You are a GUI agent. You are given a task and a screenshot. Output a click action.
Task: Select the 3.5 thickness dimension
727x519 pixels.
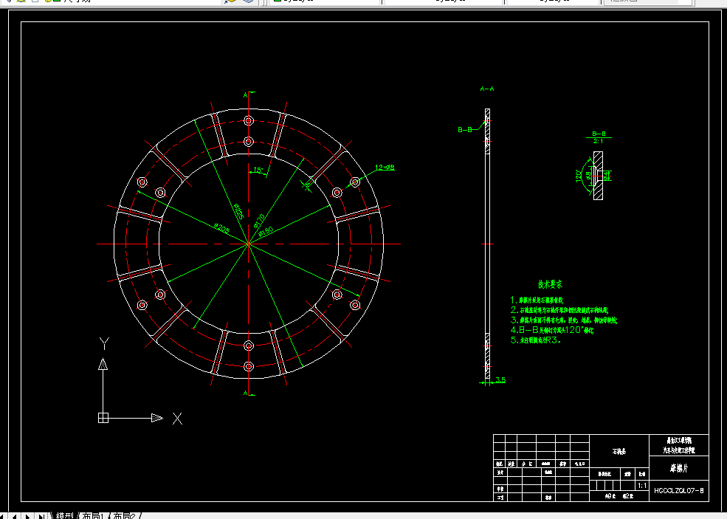click(x=500, y=379)
